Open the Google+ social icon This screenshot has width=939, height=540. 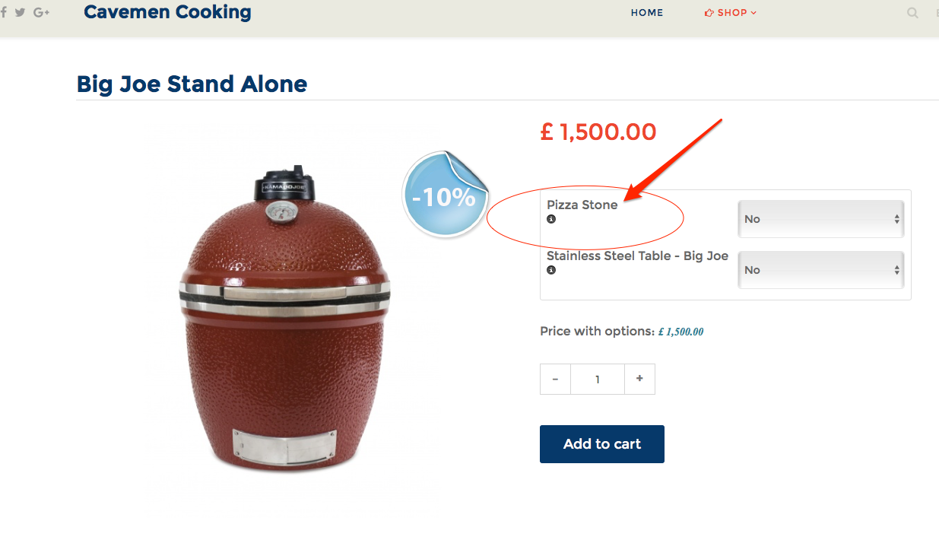pyautogui.click(x=41, y=12)
